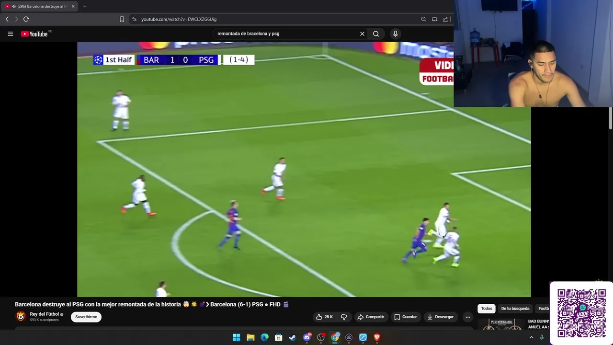This screenshot has width=613, height=345.
Task: Show hidden system tray icons
Action: click(531, 337)
